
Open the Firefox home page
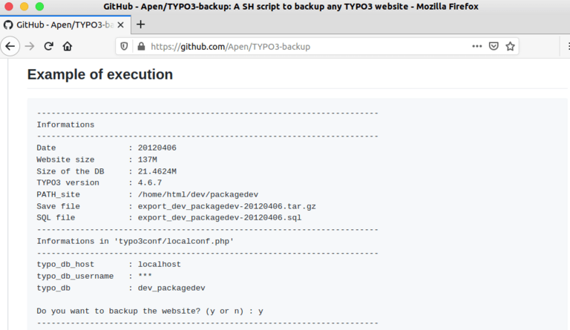pyautogui.click(x=68, y=46)
